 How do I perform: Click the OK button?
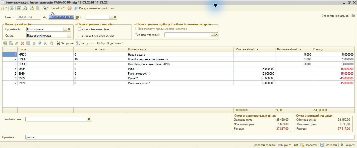[x=296, y=145]
